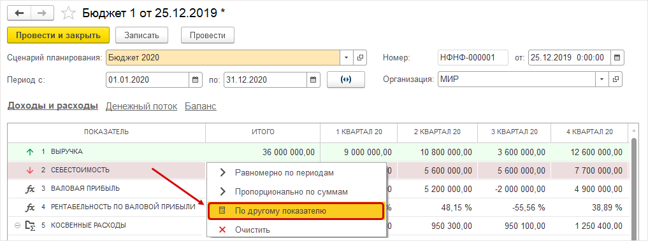Open the planning scenario record via open-form icon

[x=360, y=58]
